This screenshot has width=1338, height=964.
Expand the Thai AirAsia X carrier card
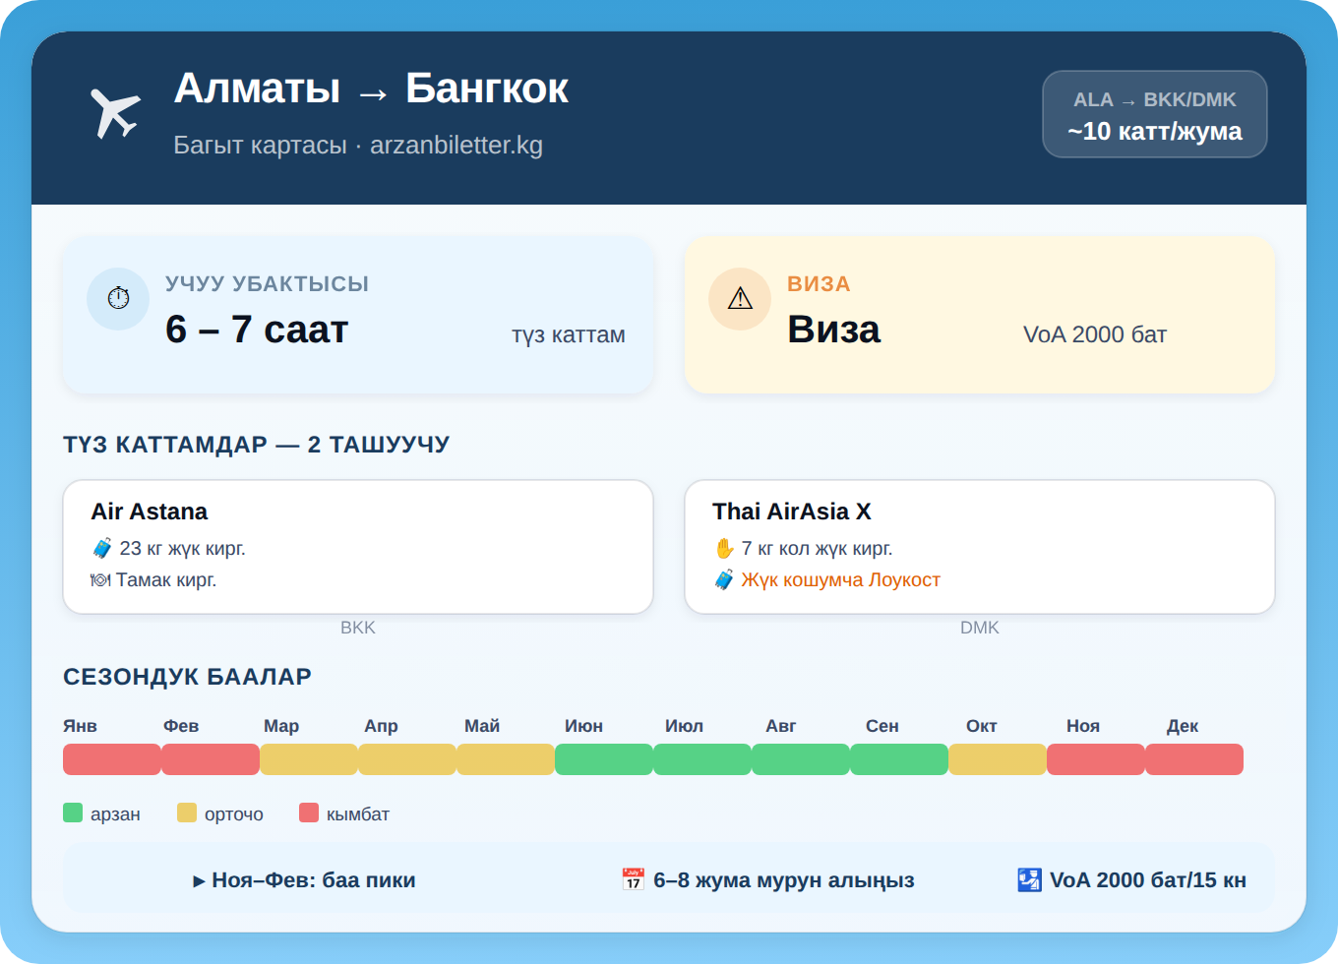point(978,546)
